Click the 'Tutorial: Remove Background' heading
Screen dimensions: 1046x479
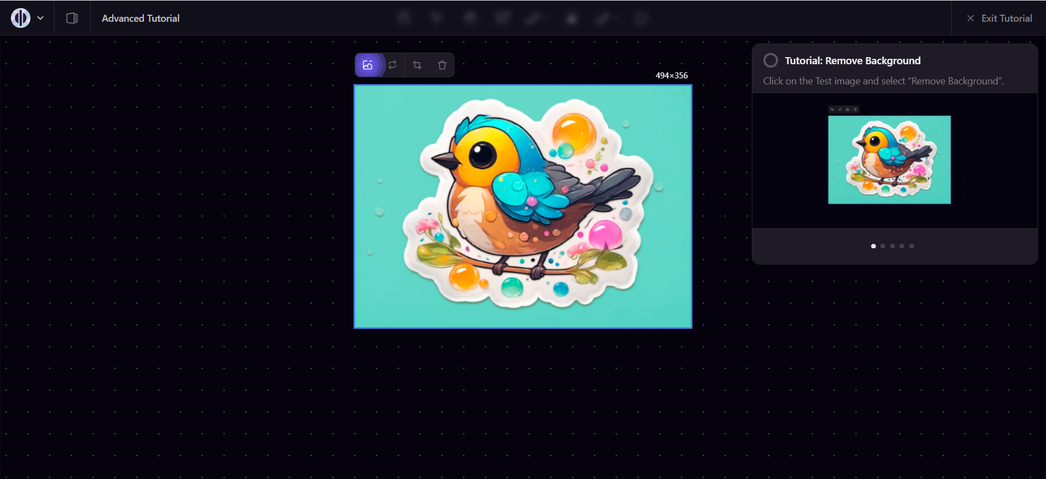pyautogui.click(x=853, y=61)
